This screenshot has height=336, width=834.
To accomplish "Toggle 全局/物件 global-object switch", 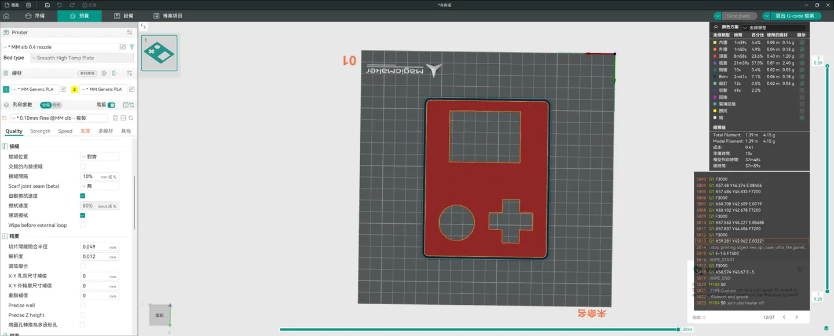I will [x=50, y=105].
